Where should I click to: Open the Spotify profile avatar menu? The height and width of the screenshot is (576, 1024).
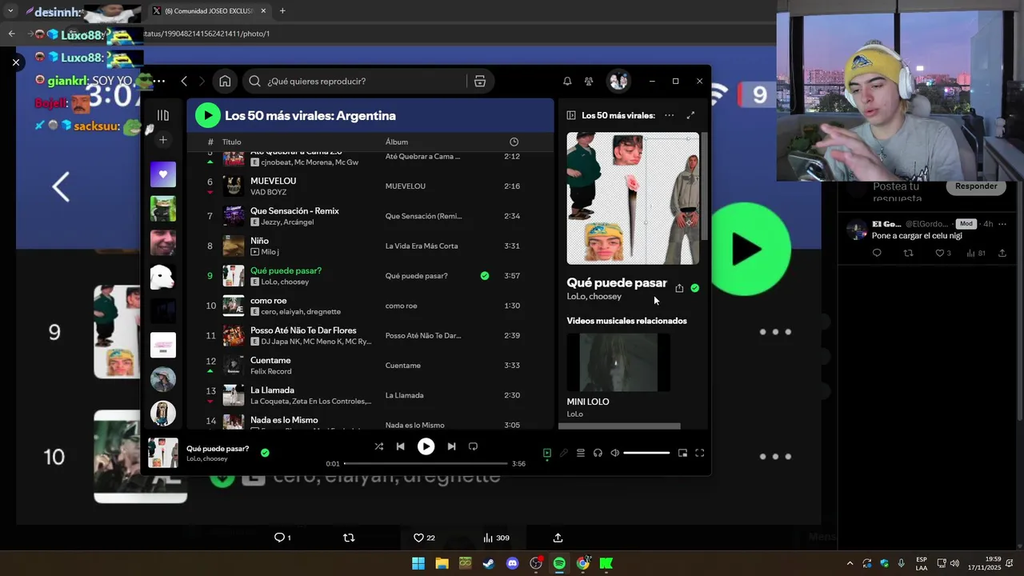[x=618, y=81]
